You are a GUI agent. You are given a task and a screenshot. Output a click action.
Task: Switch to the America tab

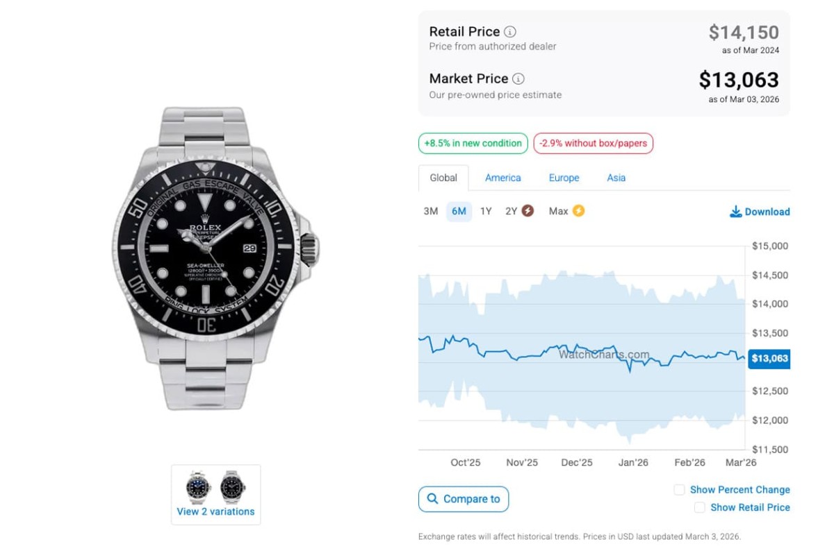tap(503, 178)
